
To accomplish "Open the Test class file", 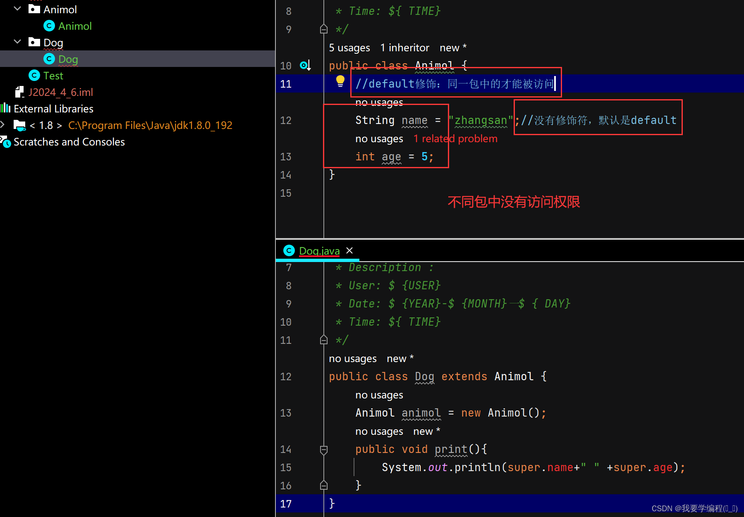I will 53,76.
